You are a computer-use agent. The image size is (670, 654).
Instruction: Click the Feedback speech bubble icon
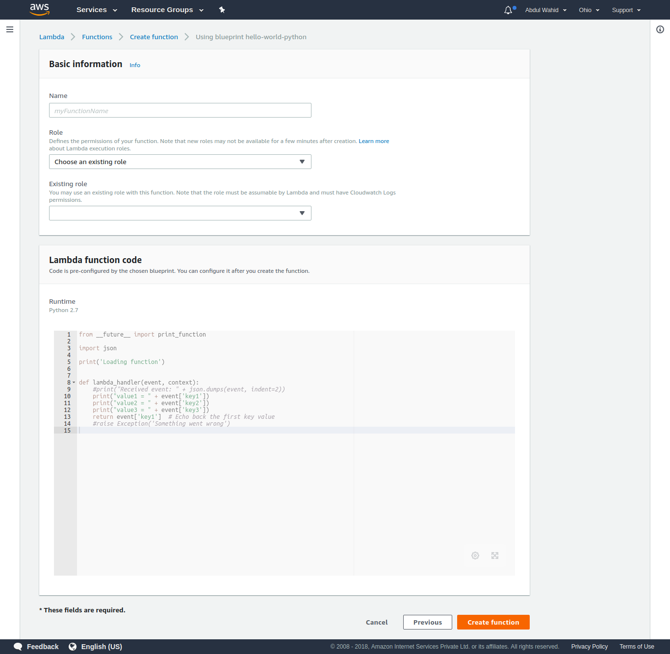18,647
